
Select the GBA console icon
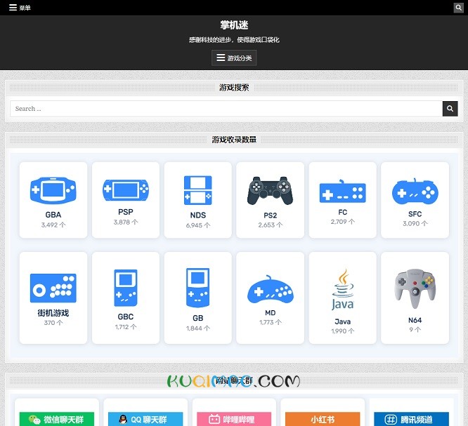53,190
